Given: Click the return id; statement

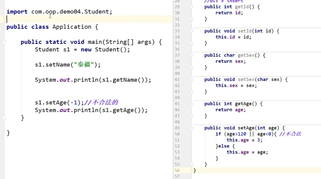Looking at the screenshot, I should point(229,13).
